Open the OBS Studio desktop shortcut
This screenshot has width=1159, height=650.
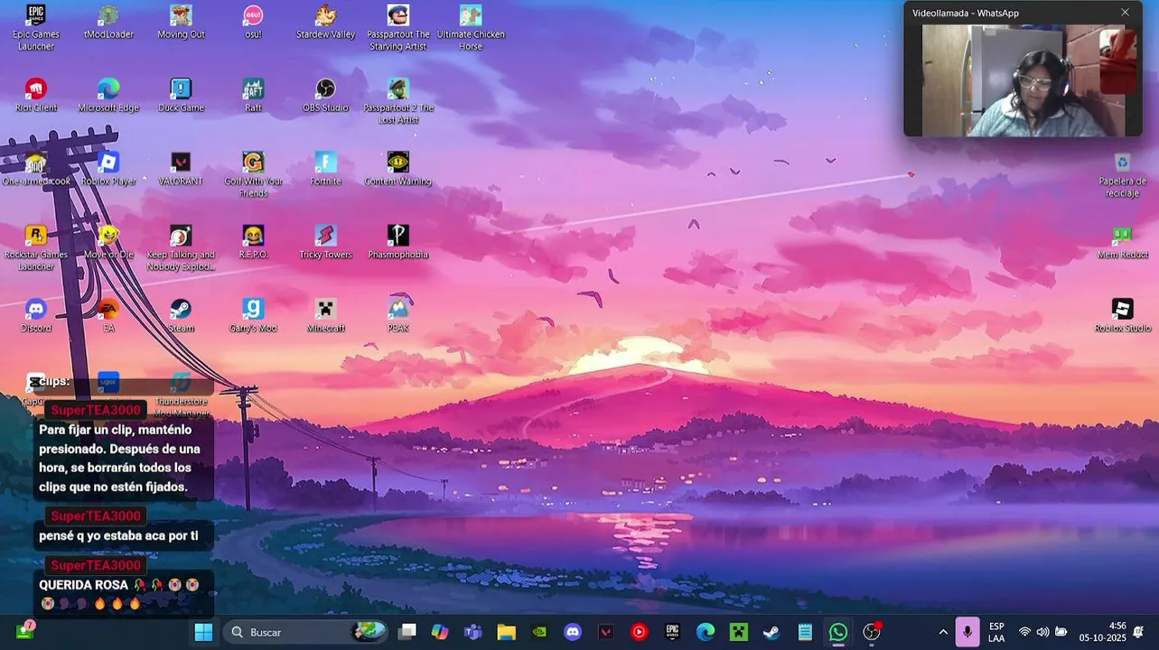(325, 96)
